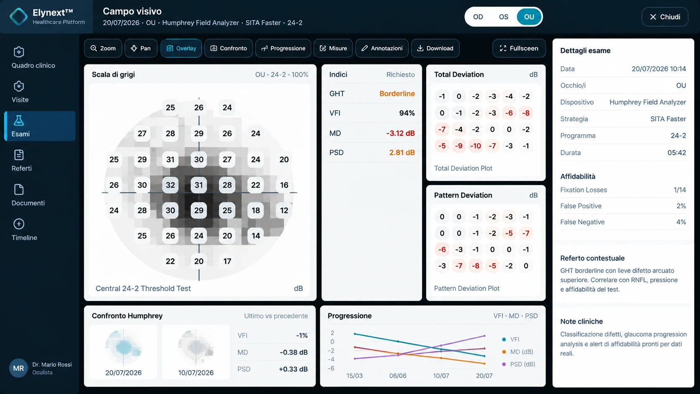Click grayscale point value 32
Image resolution: width=700 pixels, height=394 pixels.
coord(170,185)
